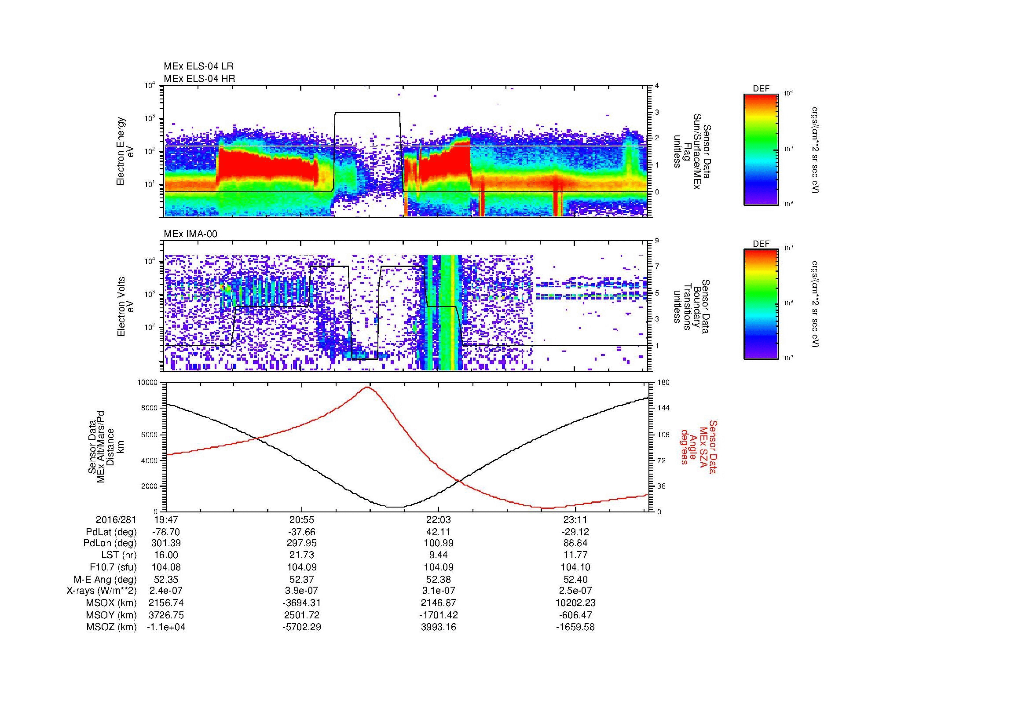Click the 'LST (hr)' row label

tap(119, 556)
